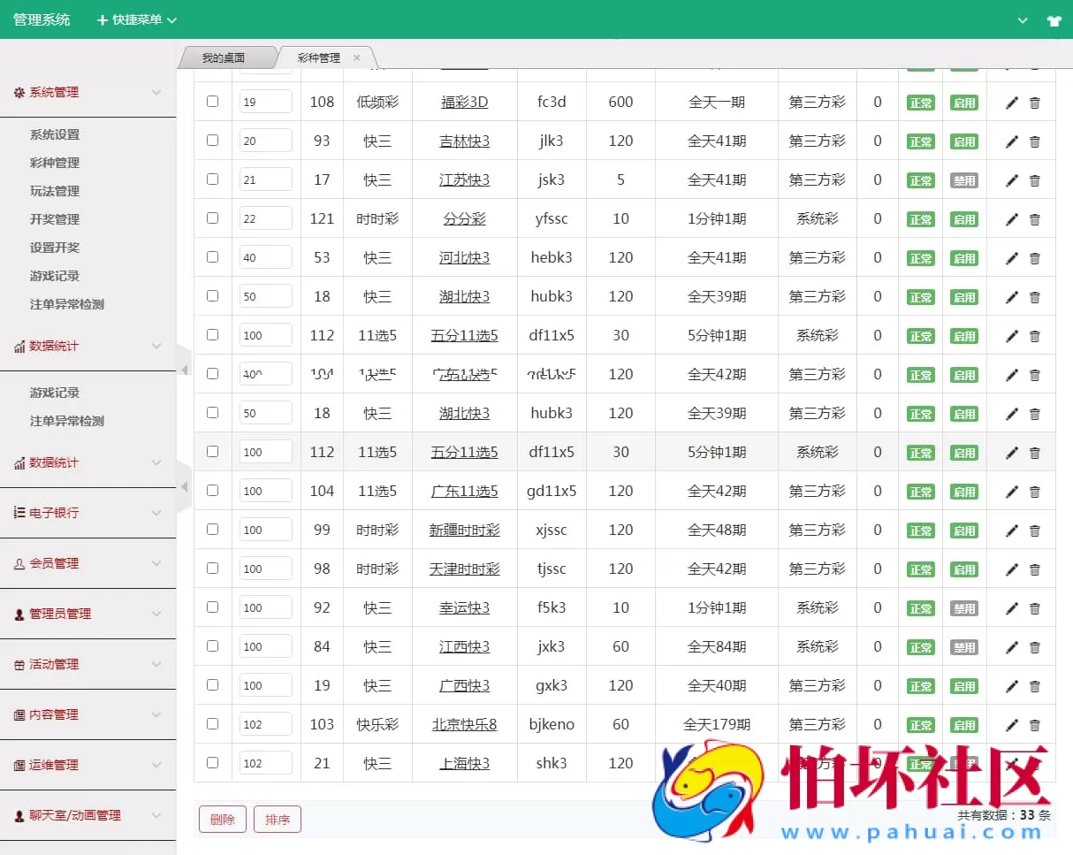The width and height of the screenshot is (1073, 855).
Task: Check the checkbox for the 分分彩 row
Action: [211, 218]
